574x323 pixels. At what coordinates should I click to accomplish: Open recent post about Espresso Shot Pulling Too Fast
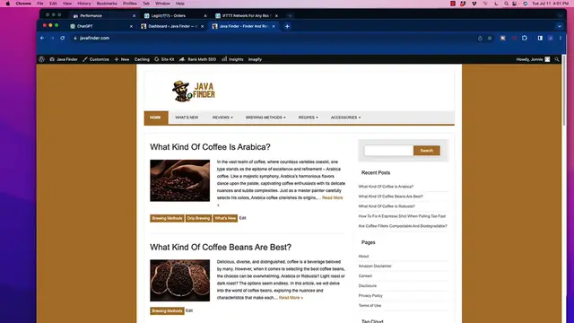(402, 216)
